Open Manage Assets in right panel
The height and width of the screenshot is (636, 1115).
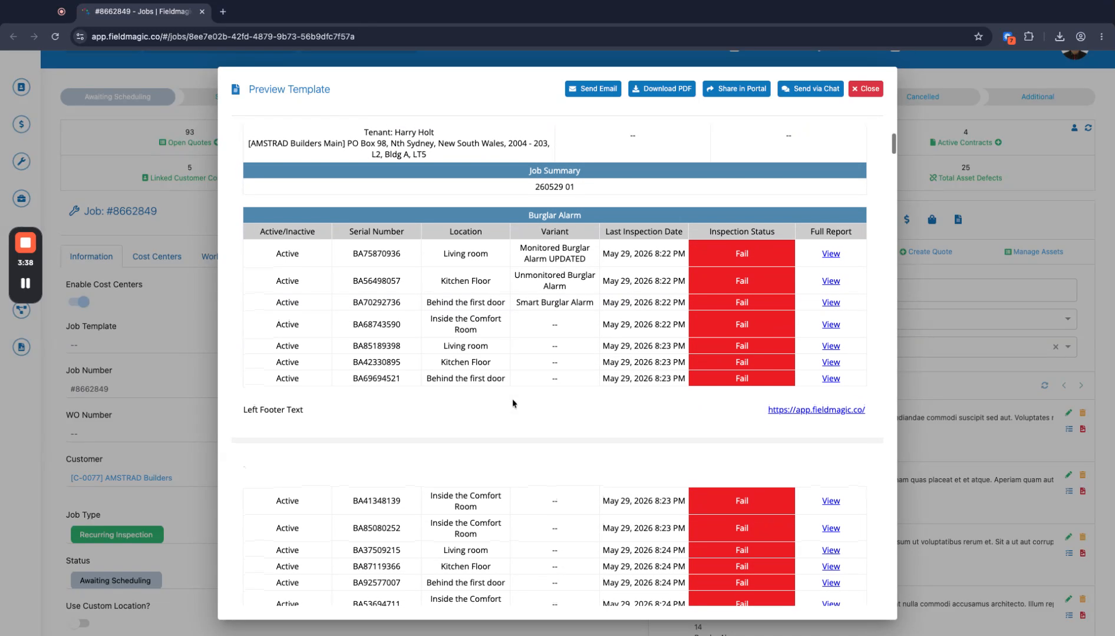tap(1033, 252)
